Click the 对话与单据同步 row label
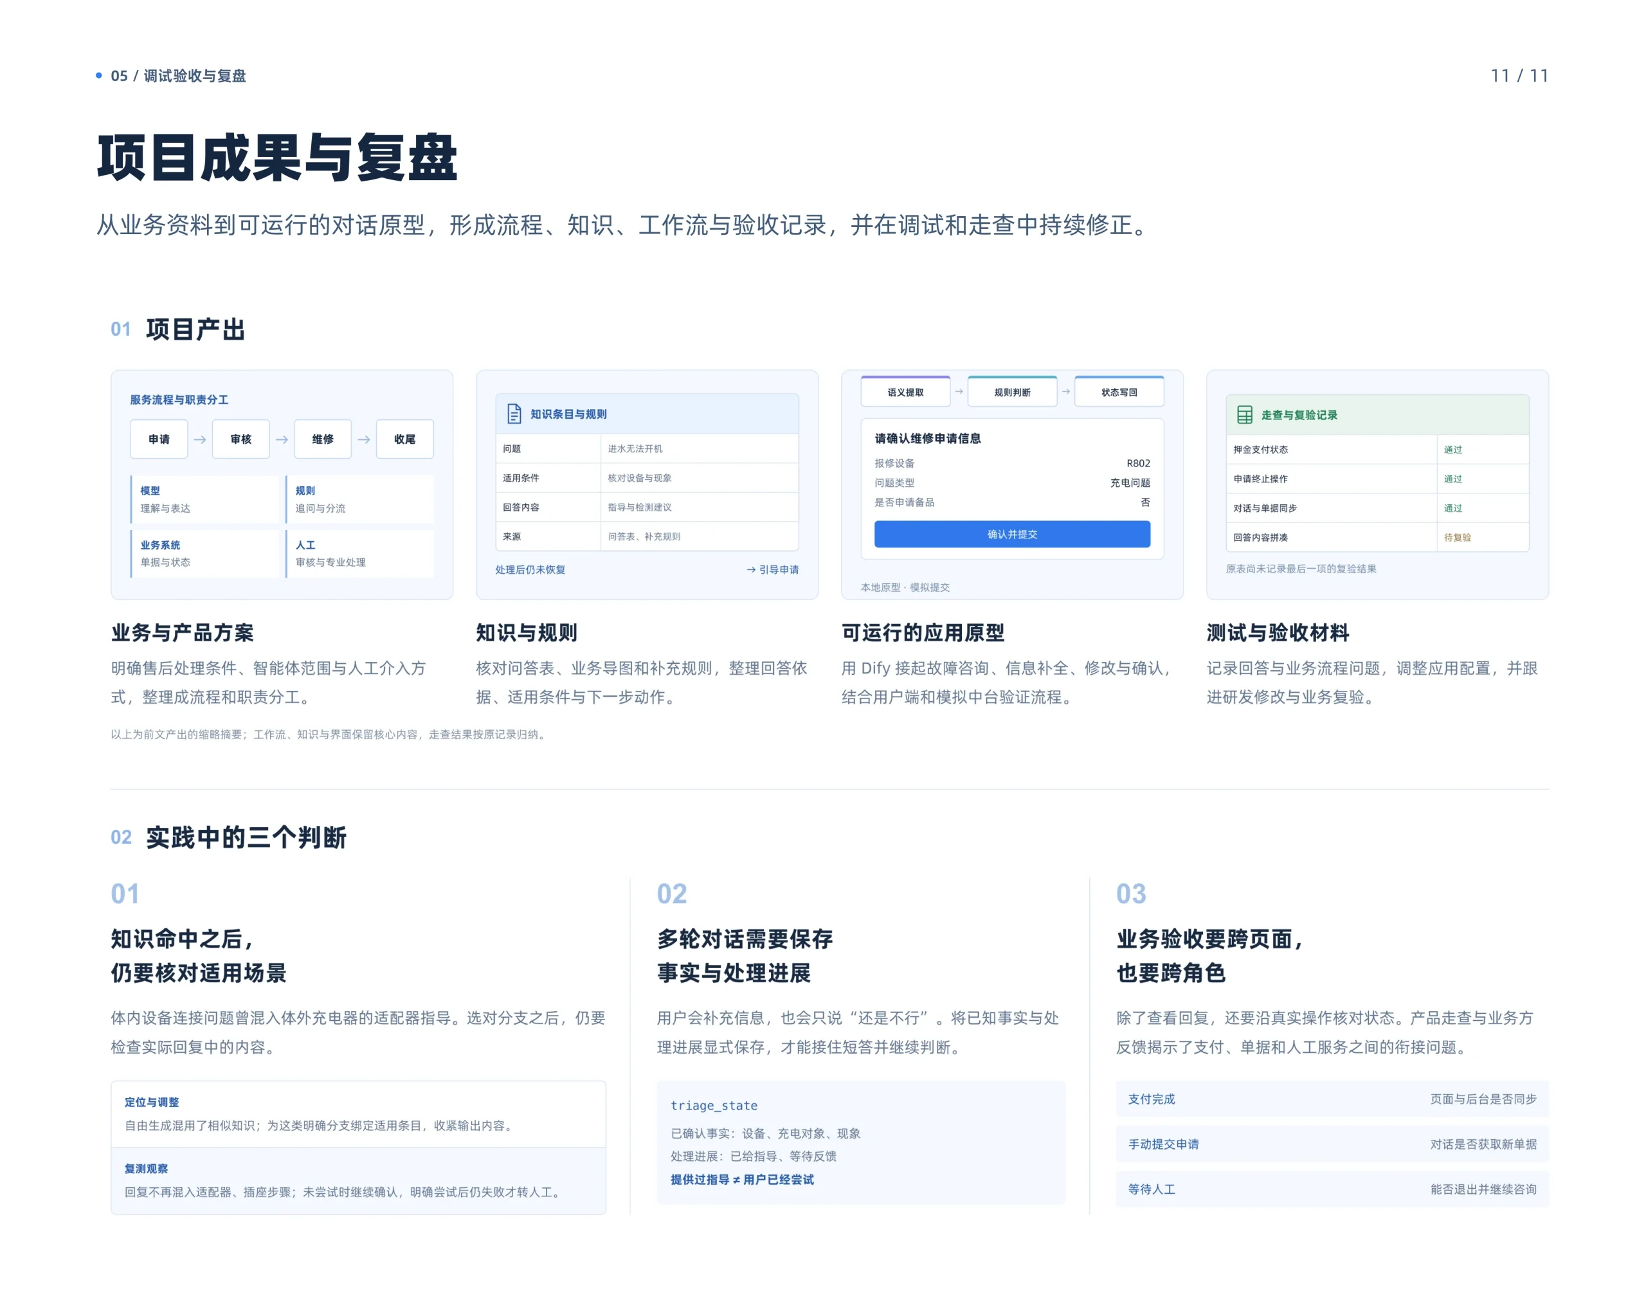Image resolution: width=1646 pixels, height=1300 pixels. point(1265,508)
